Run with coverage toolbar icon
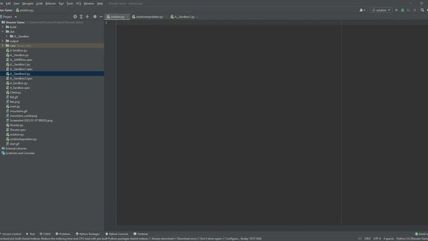The image size is (428, 241). pos(409,10)
